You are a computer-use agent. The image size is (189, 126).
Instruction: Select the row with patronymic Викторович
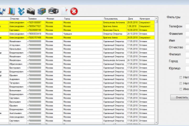(x=77, y=68)
